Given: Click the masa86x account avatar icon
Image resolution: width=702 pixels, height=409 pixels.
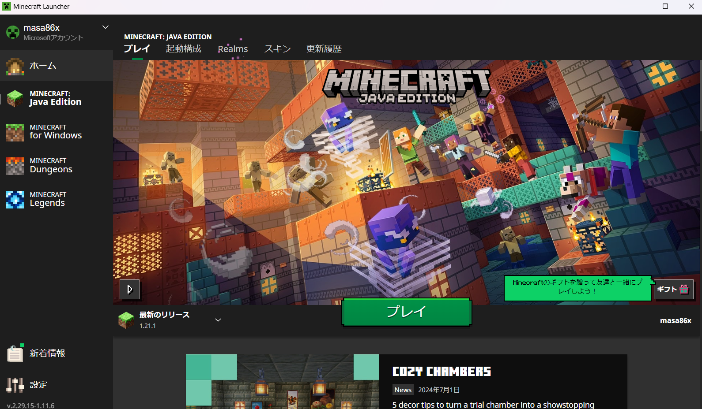Looking at the screenshot, I should point(13,32).
